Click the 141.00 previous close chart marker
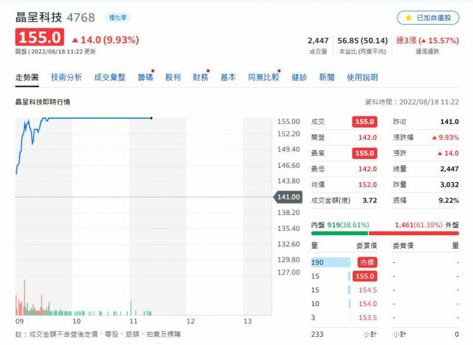Viewport: 473px width, 345px height. tap(288, 197)
